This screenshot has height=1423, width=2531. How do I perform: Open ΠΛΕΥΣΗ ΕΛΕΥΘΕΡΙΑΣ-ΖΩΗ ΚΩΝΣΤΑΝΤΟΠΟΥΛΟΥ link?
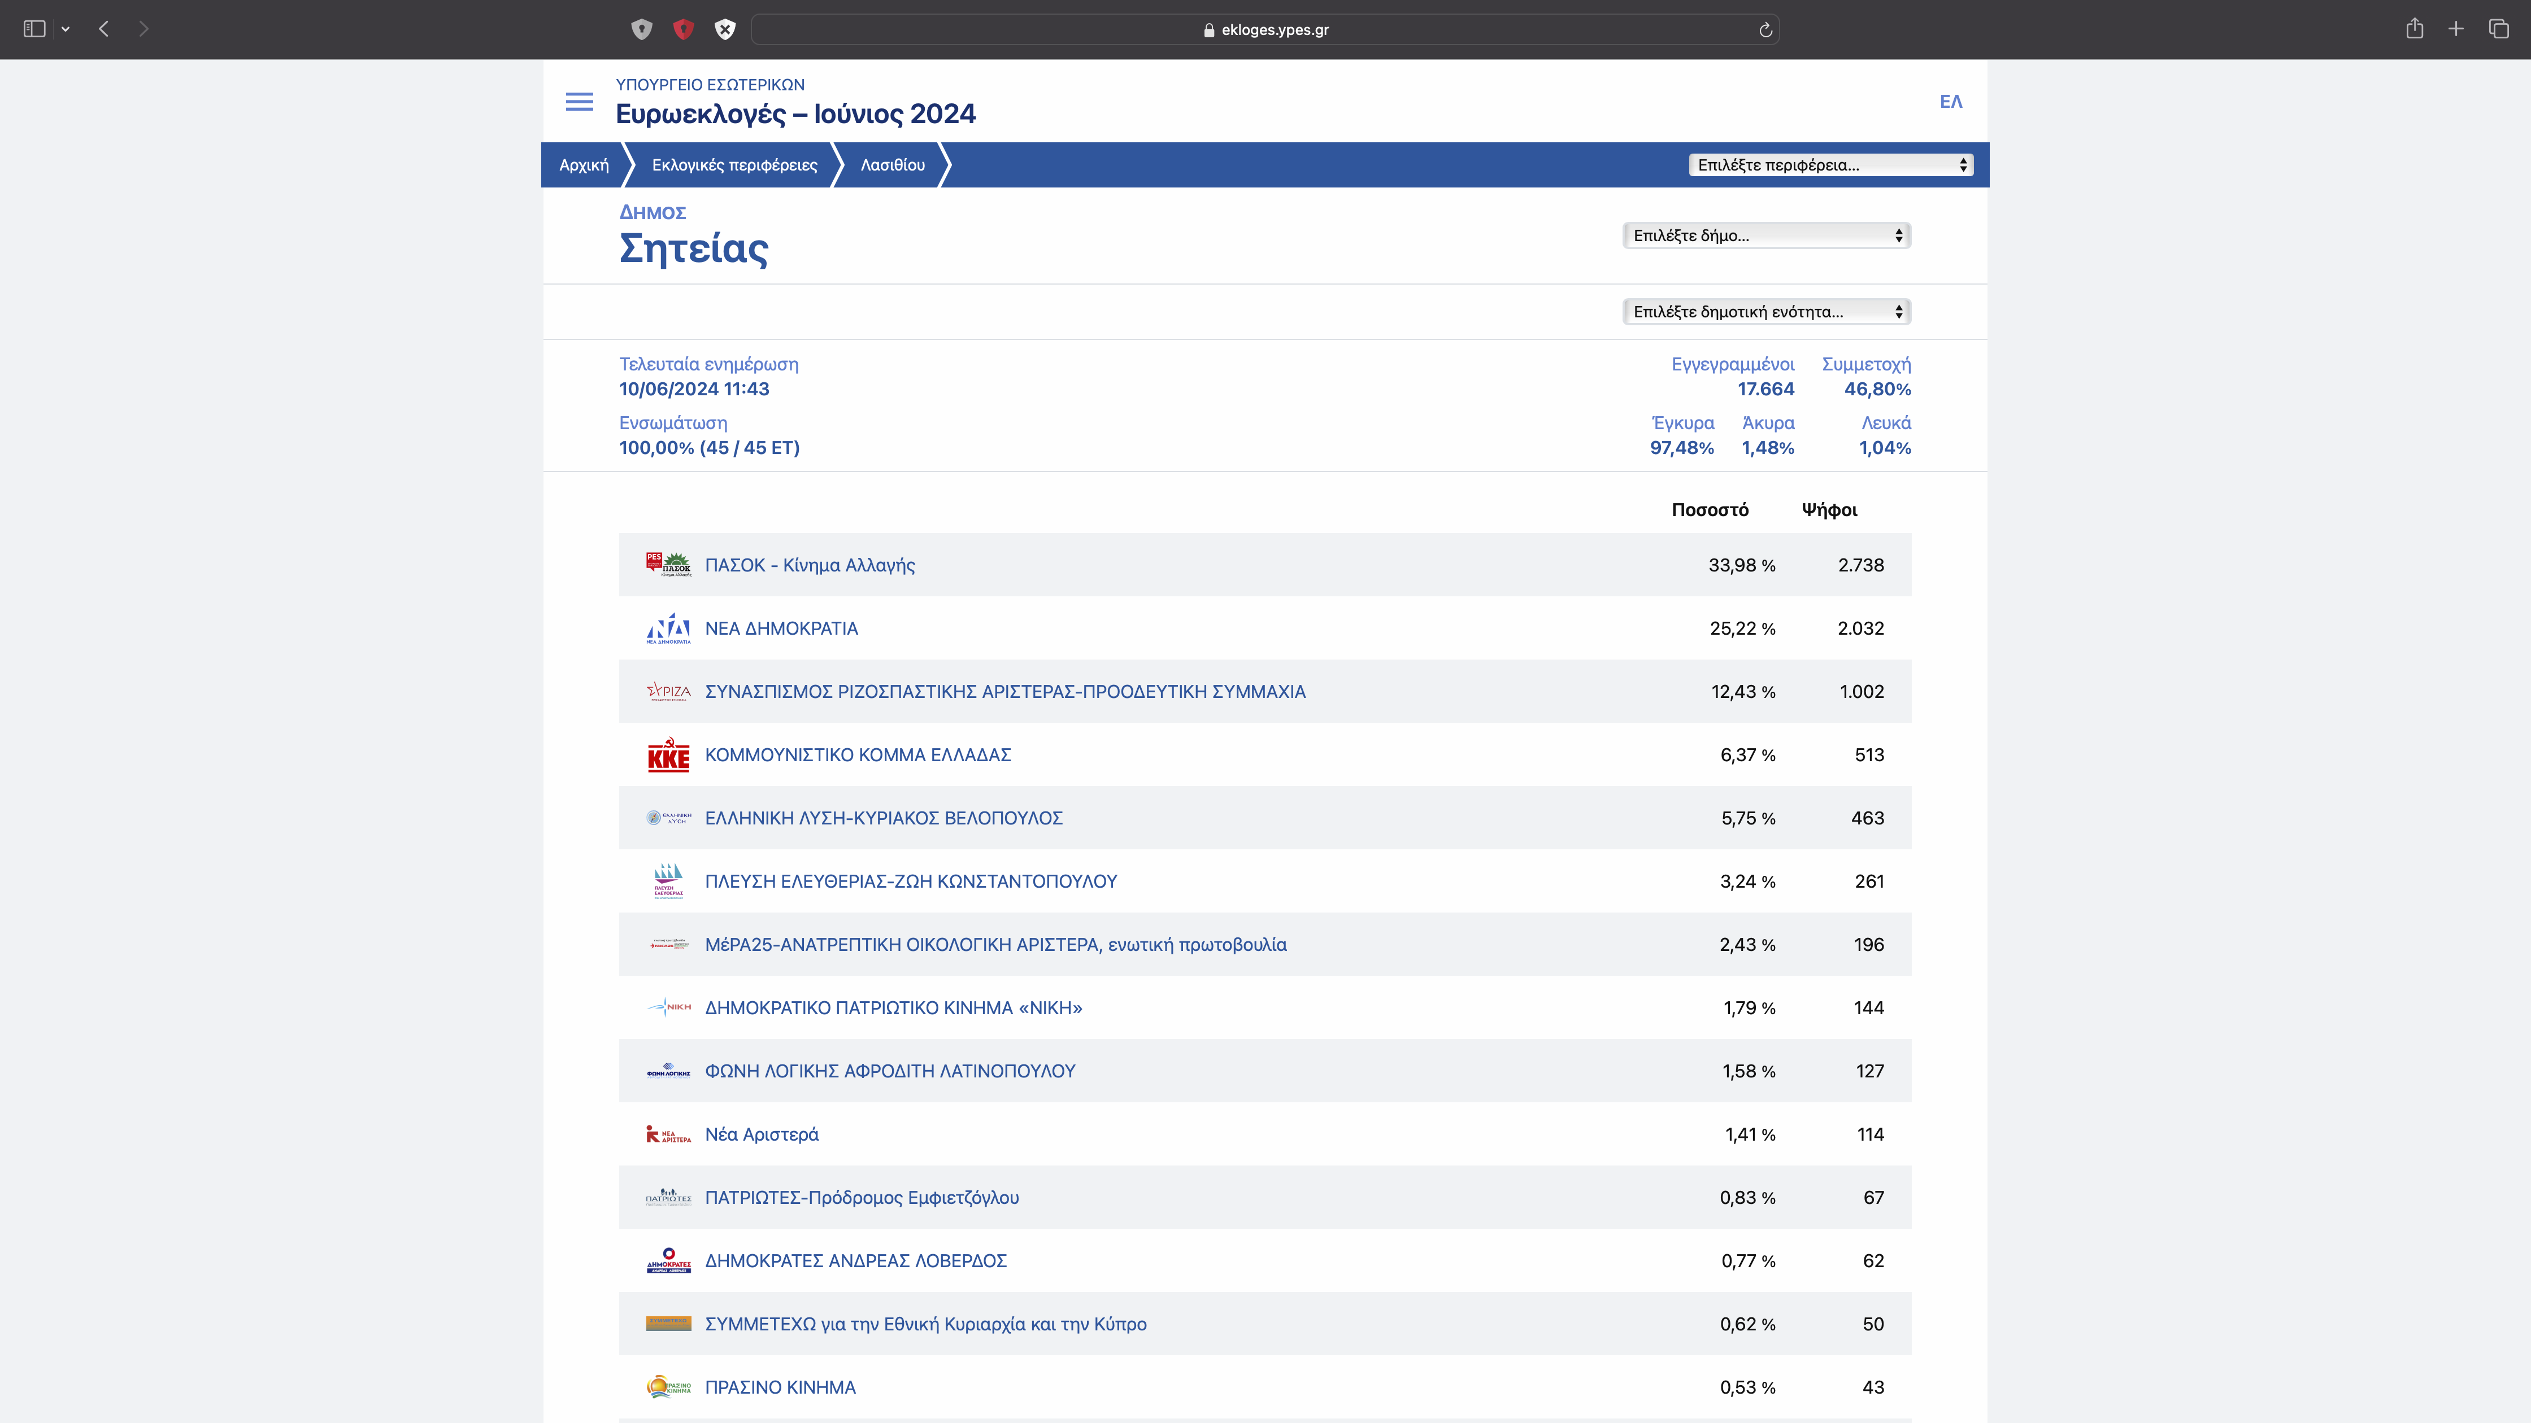(911, 881)
